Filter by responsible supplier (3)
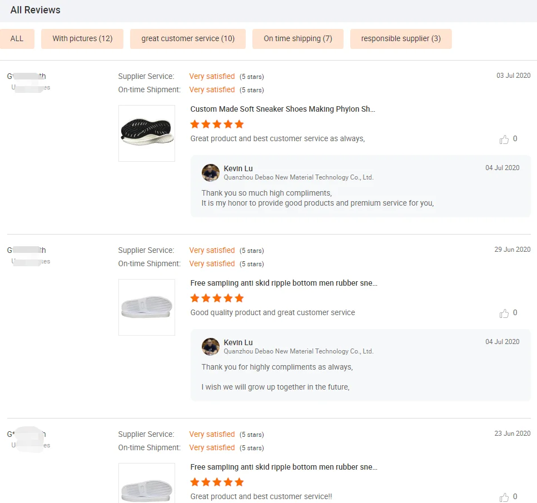The width and height of the screenshot is (537, 503). click(x=401, y=39)
